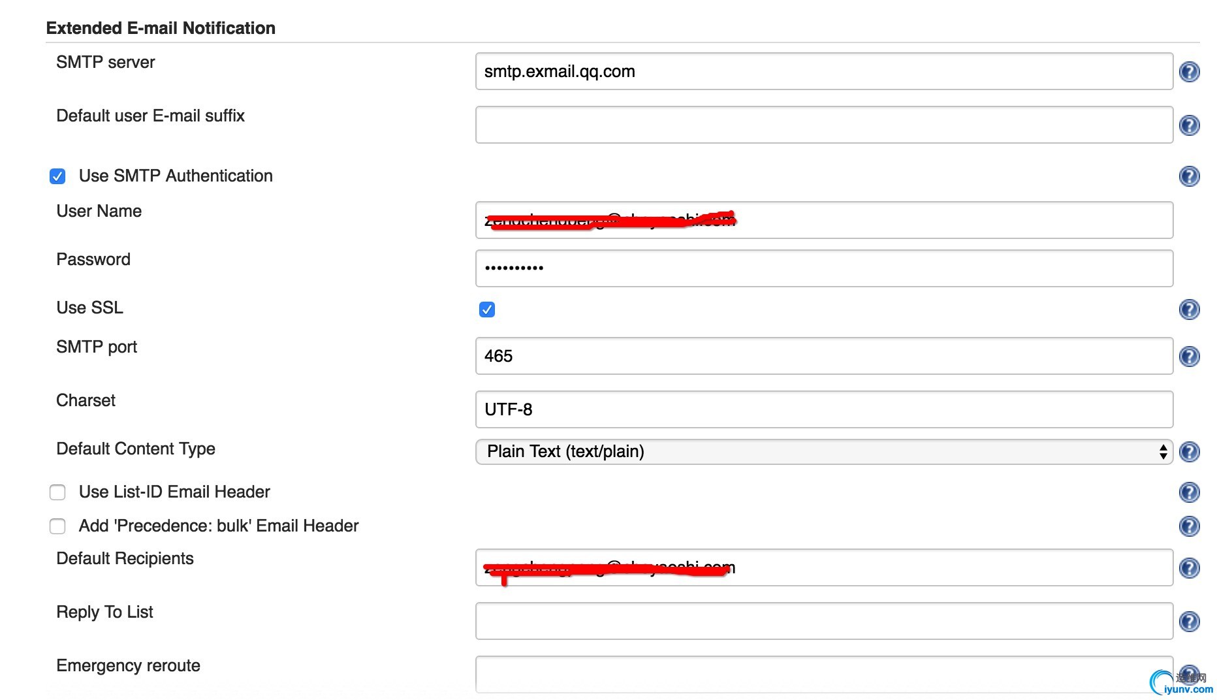
Task: Open help for Reply To List
Action: [x=1189, y=621]
